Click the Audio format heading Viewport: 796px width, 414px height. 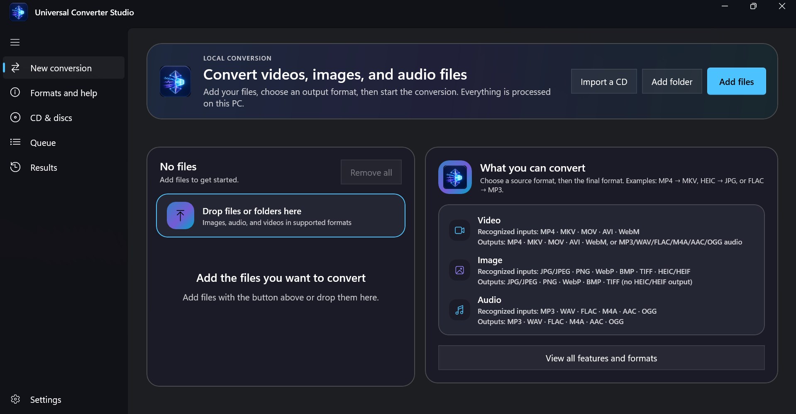(489, 300)
